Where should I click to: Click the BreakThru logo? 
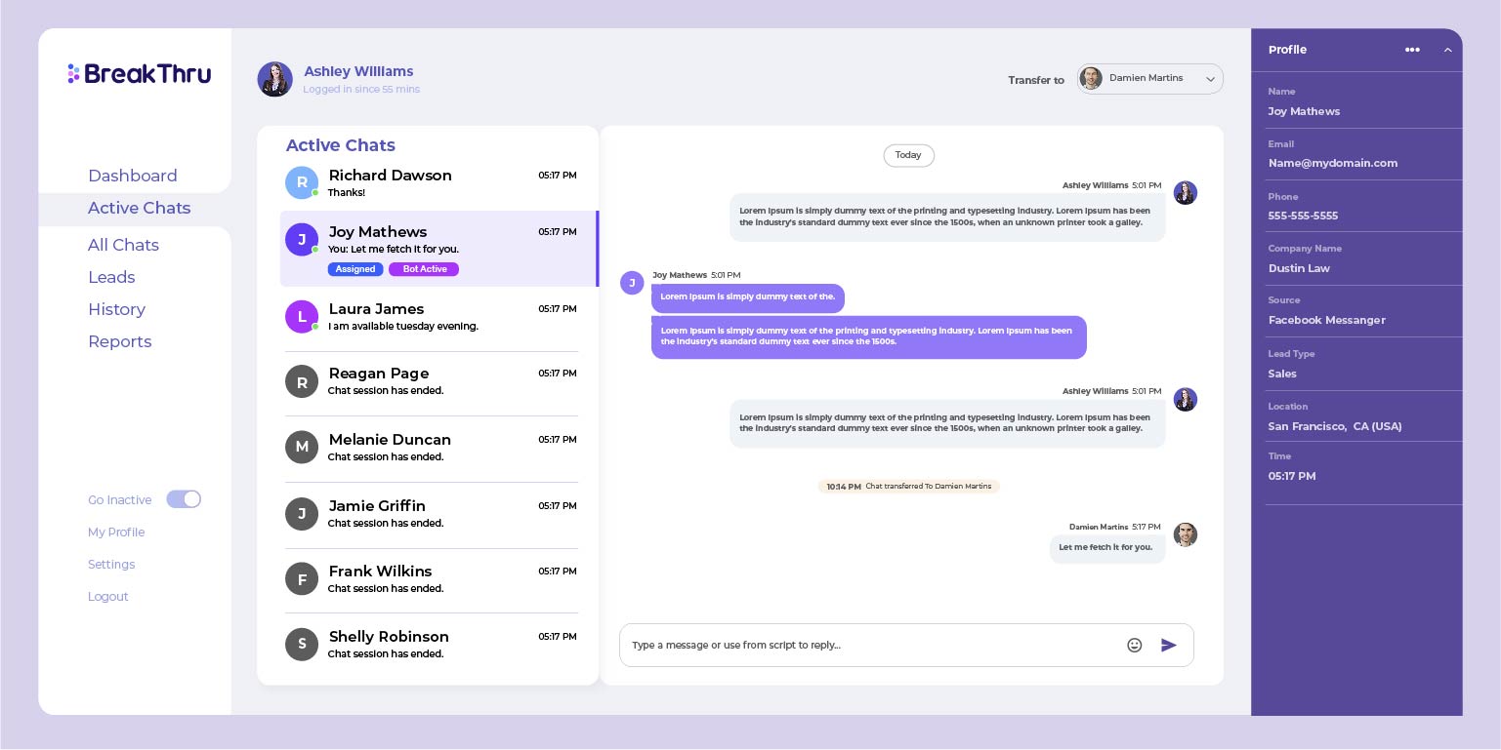click(x=140, y=74)
